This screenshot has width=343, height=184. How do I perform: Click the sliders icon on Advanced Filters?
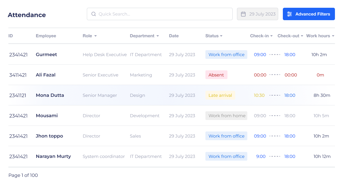pyautogui.click(x=289, y=14)
